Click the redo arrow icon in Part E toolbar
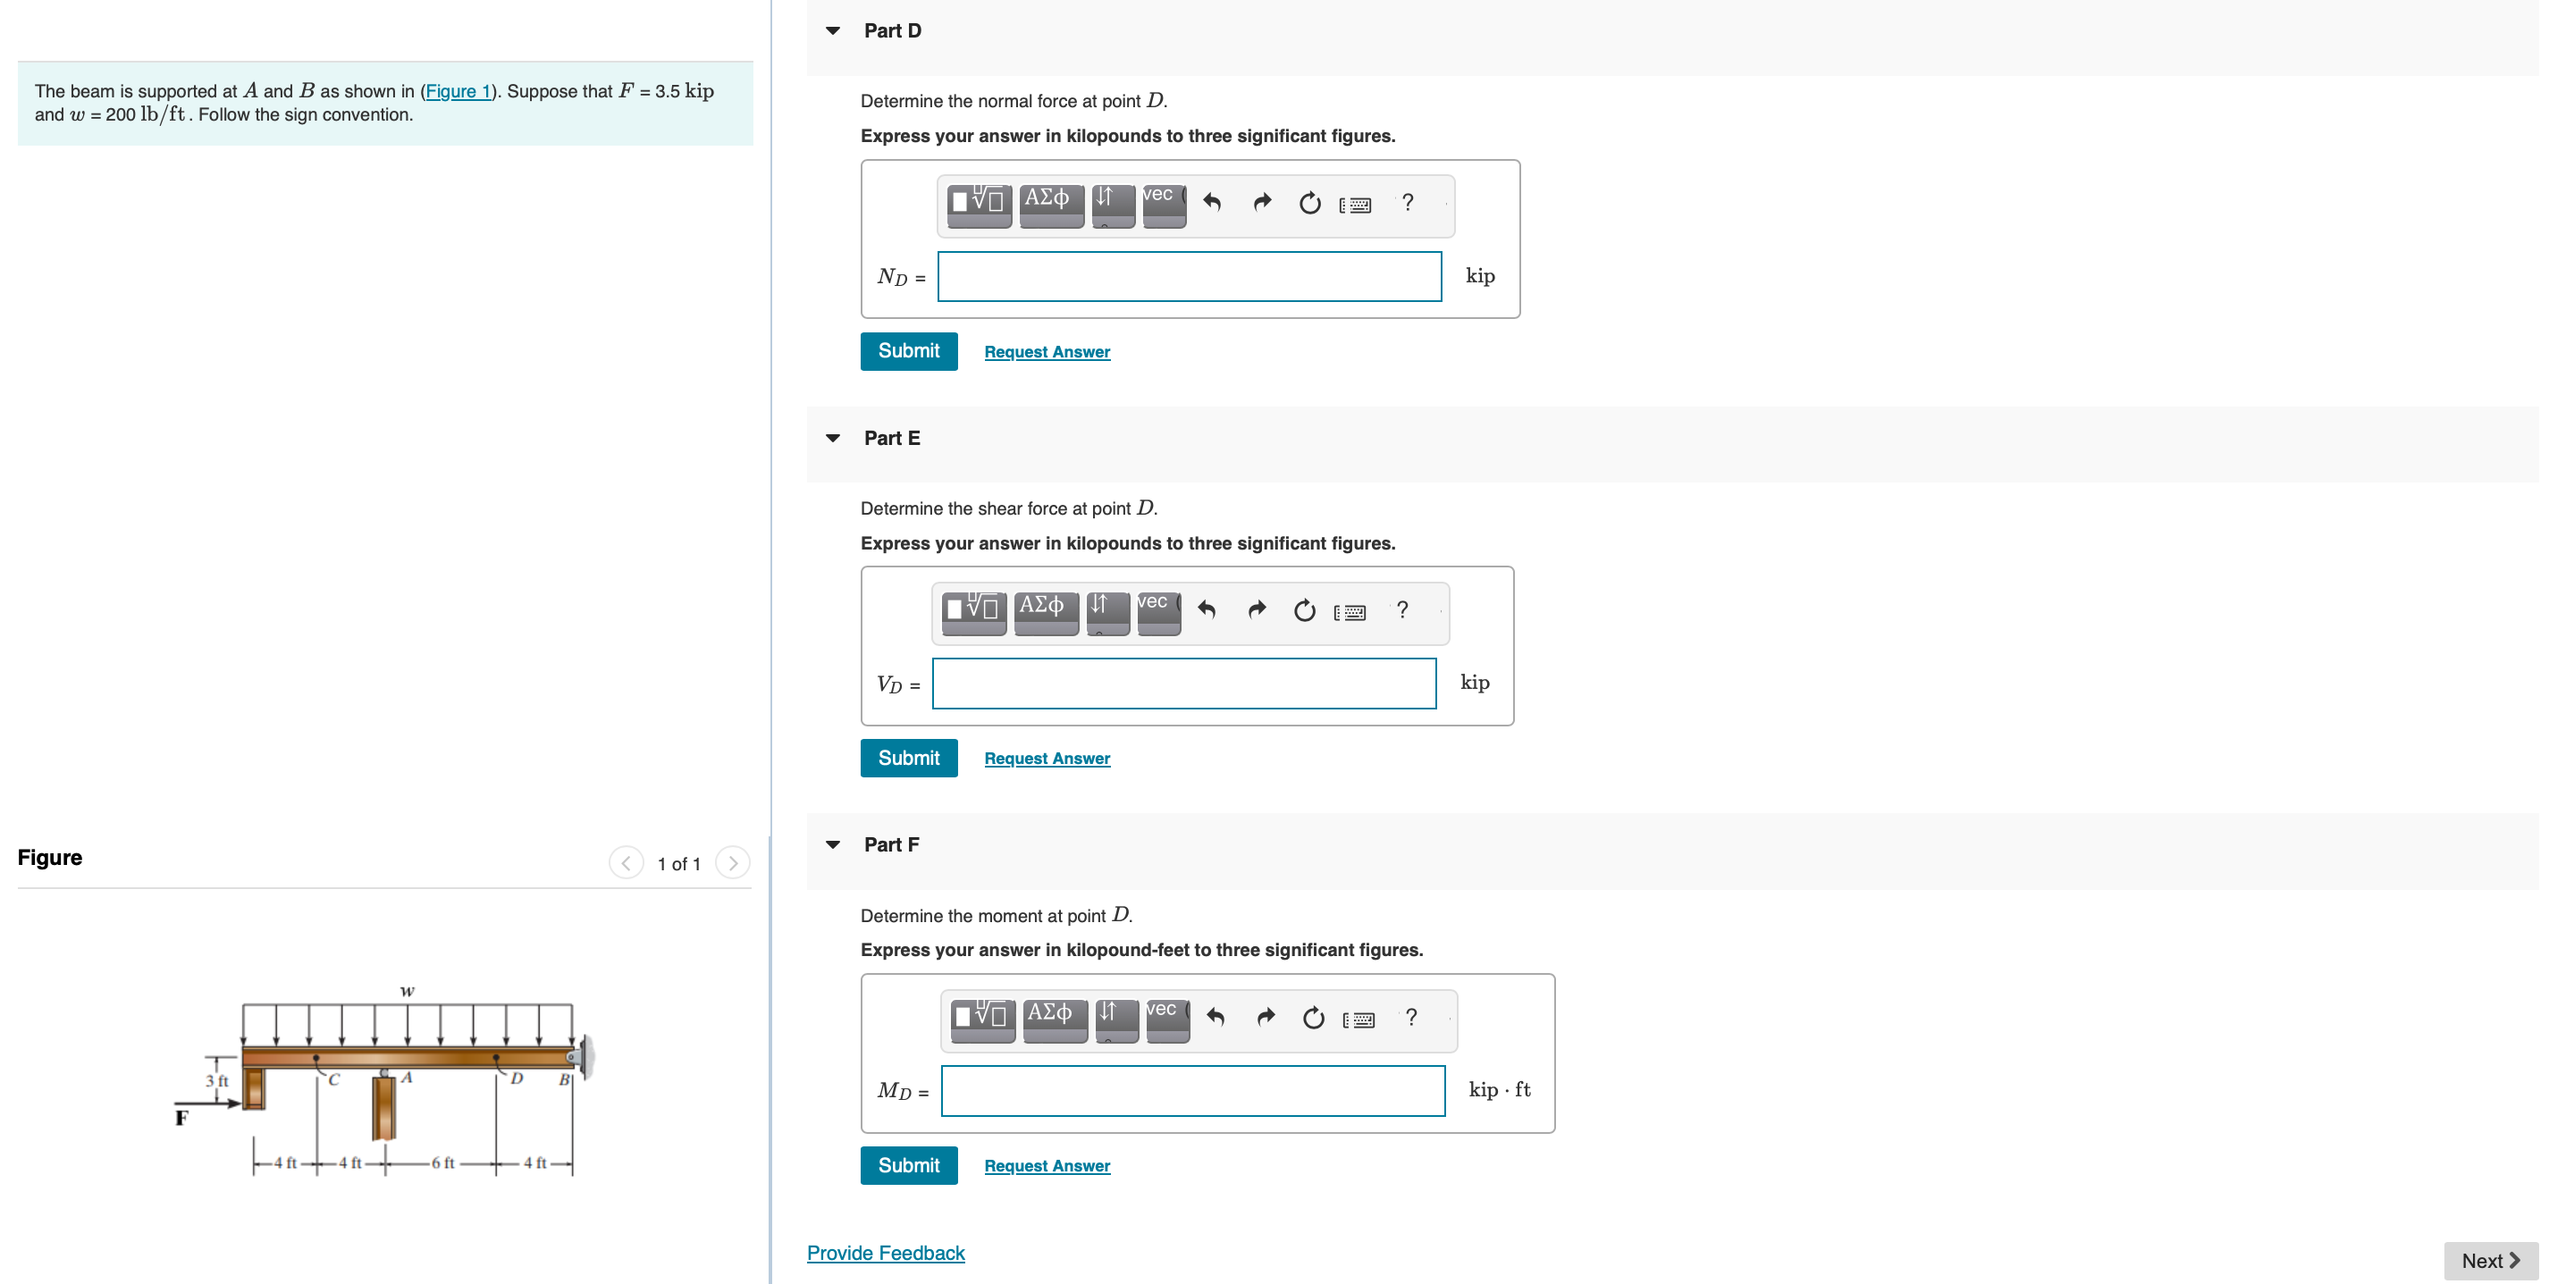The image size is (2574, 1284). tap(1258, 608)
